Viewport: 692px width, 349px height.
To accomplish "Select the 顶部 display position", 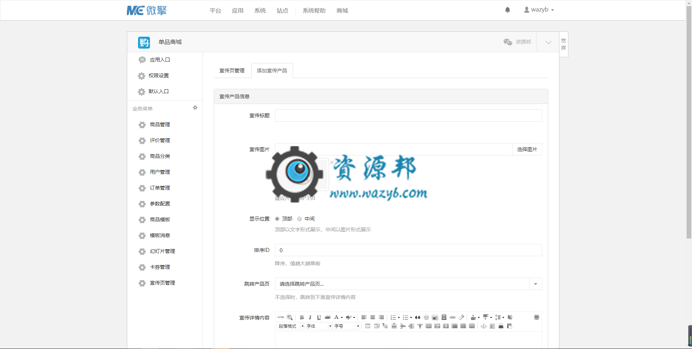I will coord(277,219).
